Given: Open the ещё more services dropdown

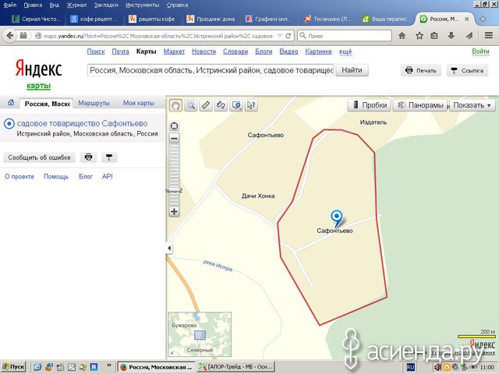Looking at the screenshot, I should click(345, 51).
